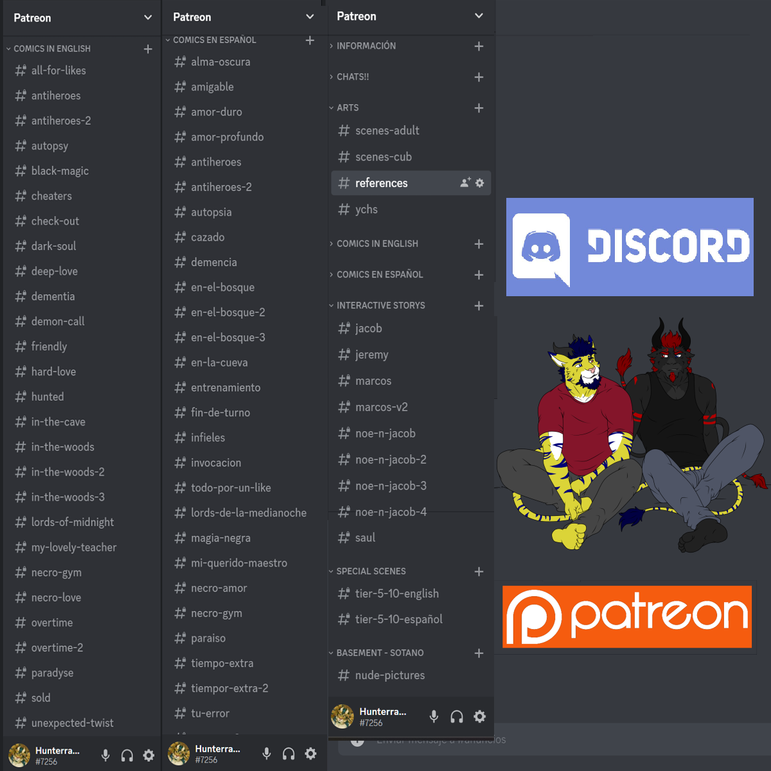Edit references channel settings gear
The height and width of the screenshot is (771, 771).
[480, 182]
